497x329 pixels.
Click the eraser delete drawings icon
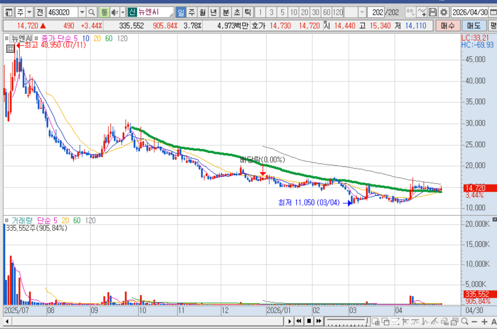445,322
